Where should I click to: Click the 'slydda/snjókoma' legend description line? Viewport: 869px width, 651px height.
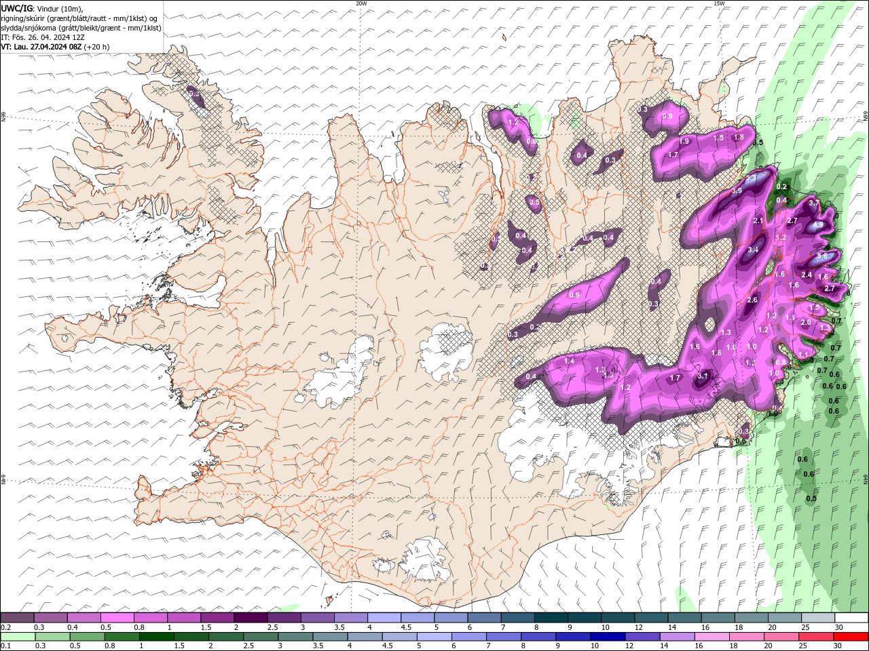point(81,28)
